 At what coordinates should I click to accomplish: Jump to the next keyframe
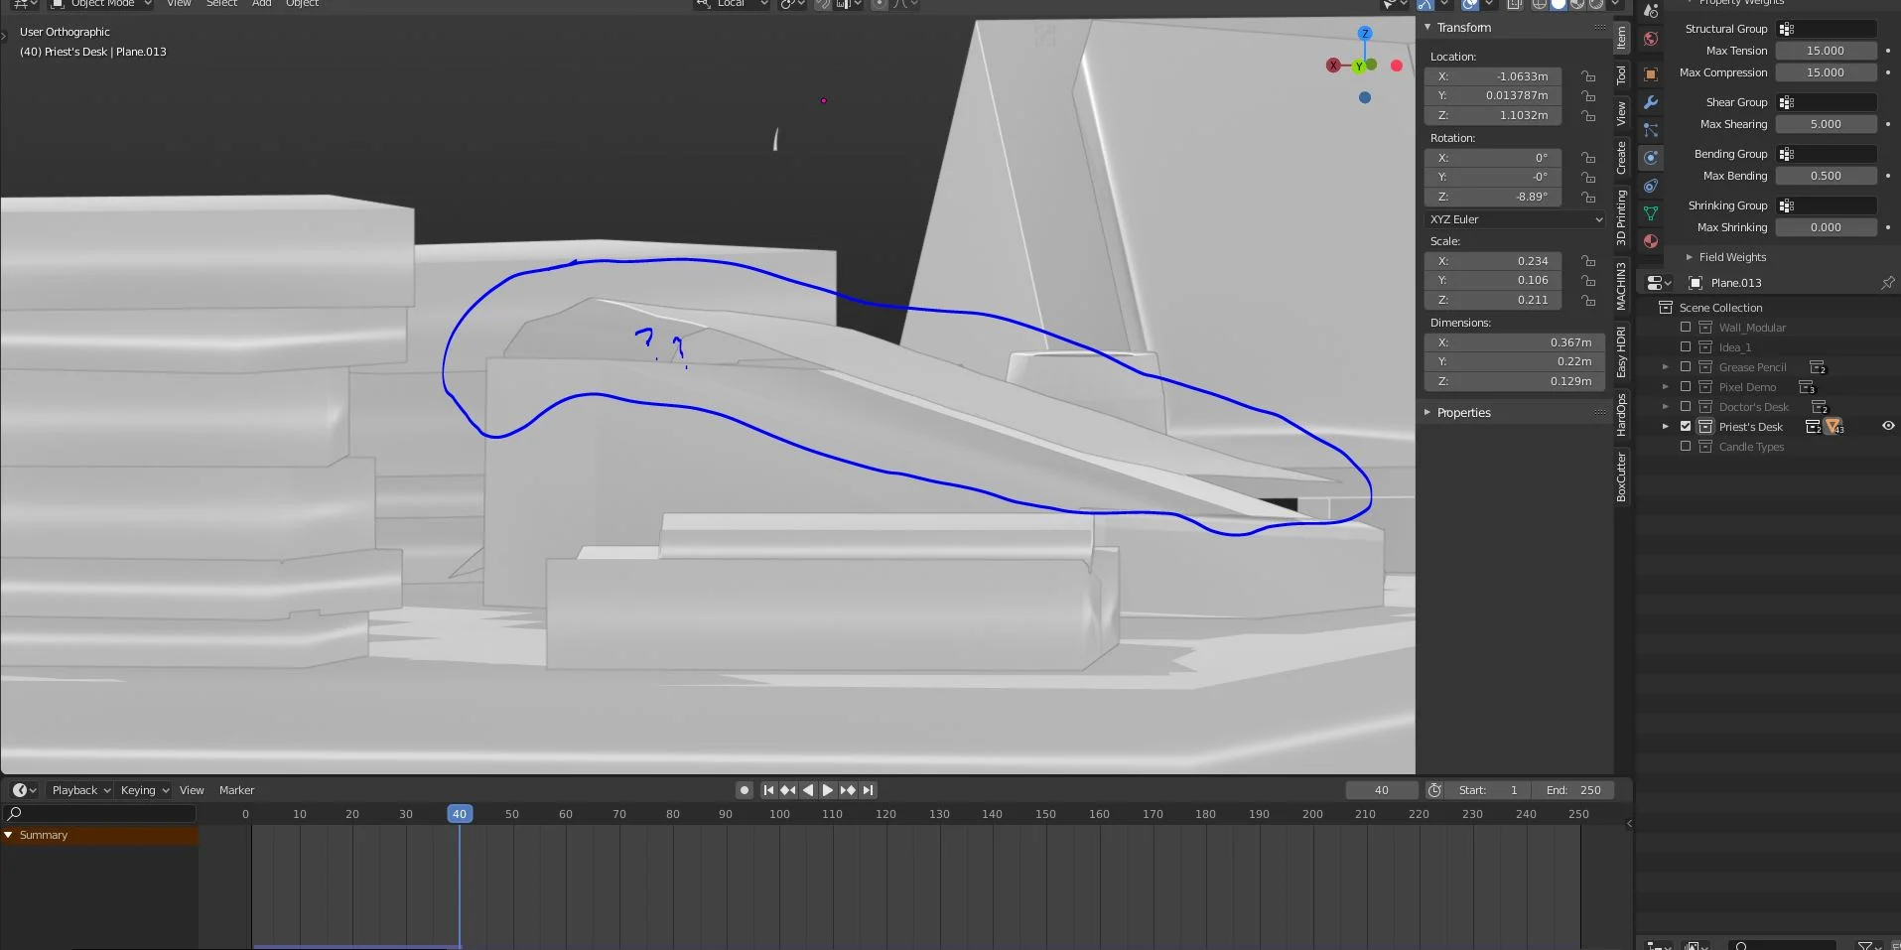coord(848,790)
